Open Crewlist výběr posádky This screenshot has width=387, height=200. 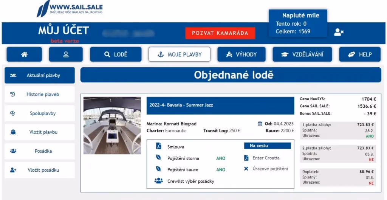(x=191, y=181)
